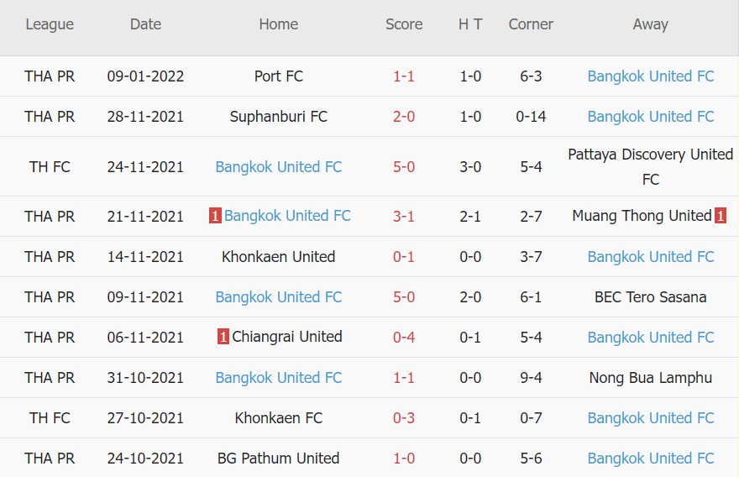Select the Corner column header
The width and height of the screenshot is (739, 477).
[531, 24]
